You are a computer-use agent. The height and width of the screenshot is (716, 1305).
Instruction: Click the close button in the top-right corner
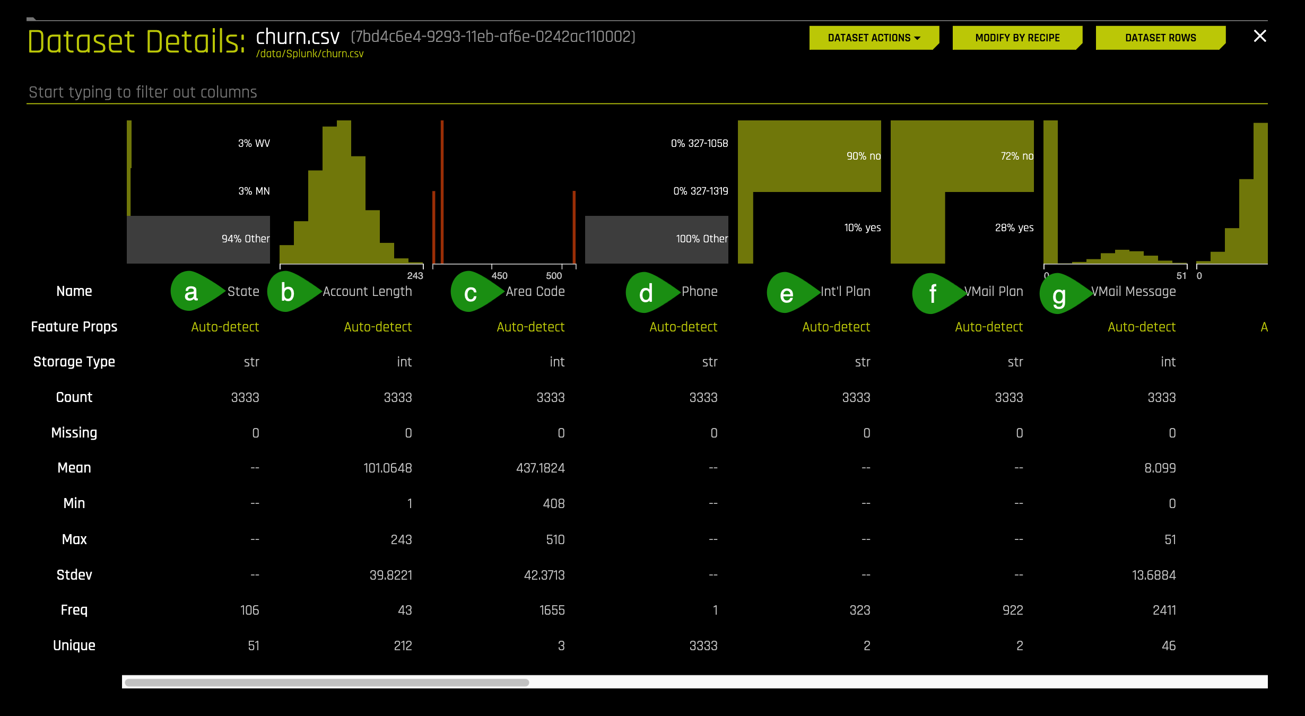coord(1260,36)
